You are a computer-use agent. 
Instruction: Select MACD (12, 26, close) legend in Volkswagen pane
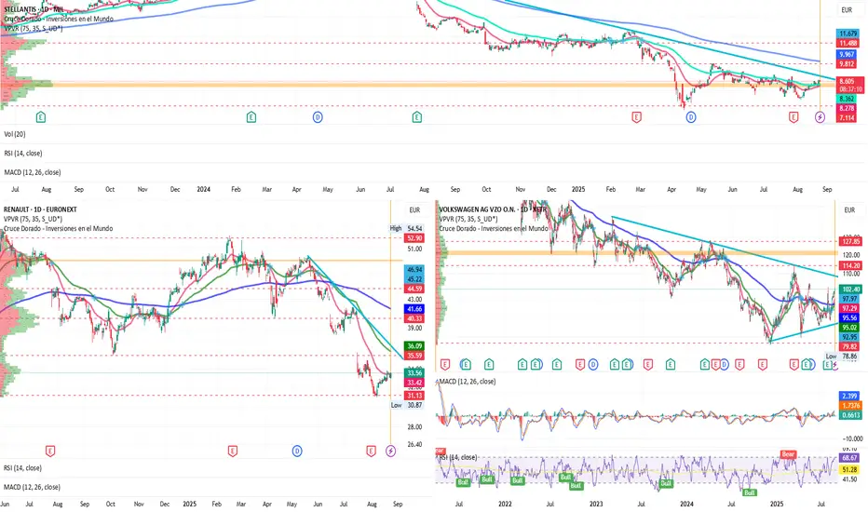[x=468, y=382]
